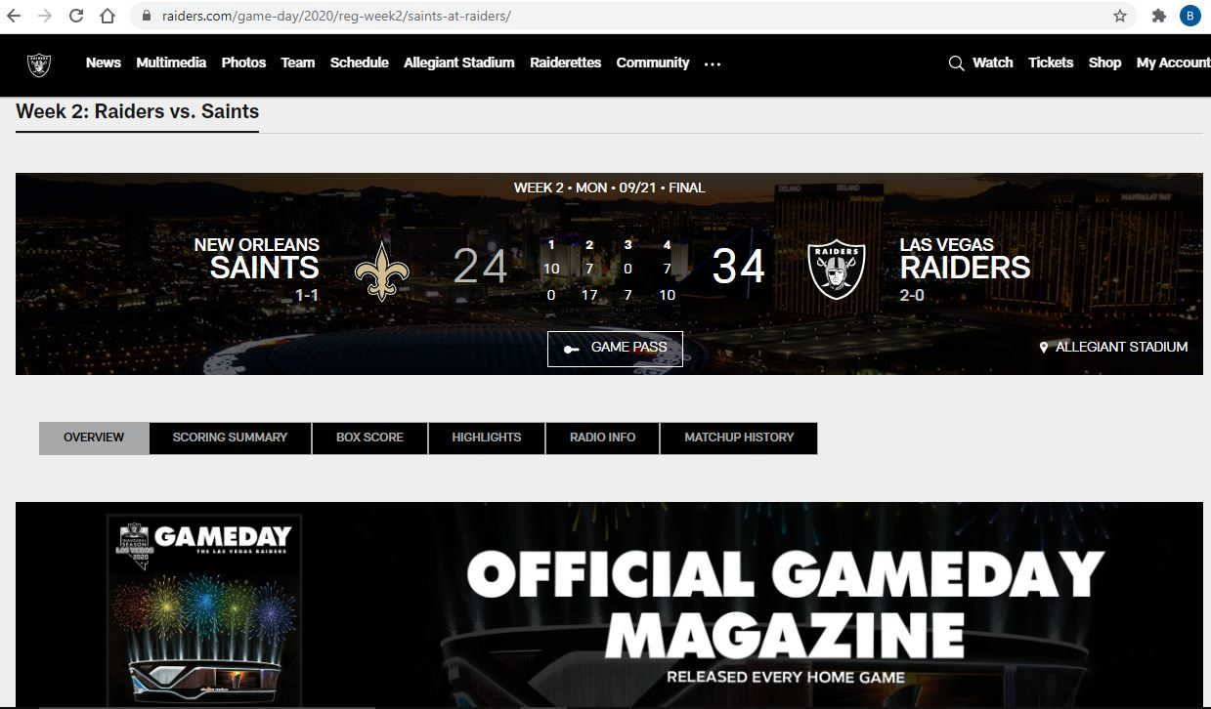Viewport: 1211px width, 709px height.
Task: Click the Watch link
Action: (x=993, y=63)
